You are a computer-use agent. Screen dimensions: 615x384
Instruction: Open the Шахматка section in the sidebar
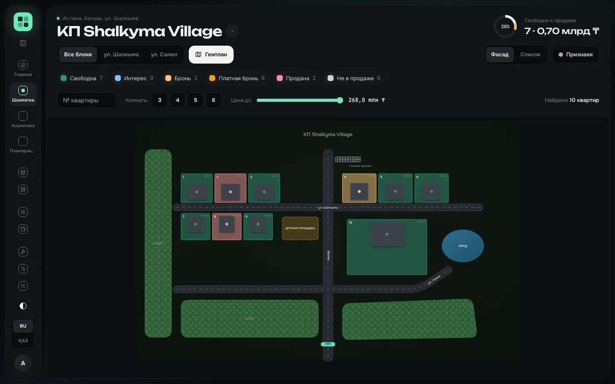[x=23, y=94]
